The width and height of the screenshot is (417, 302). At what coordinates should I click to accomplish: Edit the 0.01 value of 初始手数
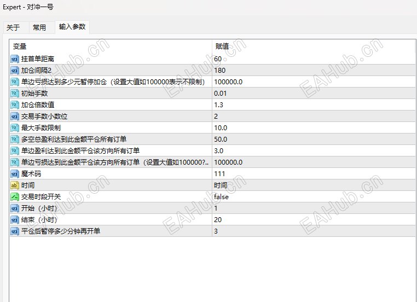[314, 94]
